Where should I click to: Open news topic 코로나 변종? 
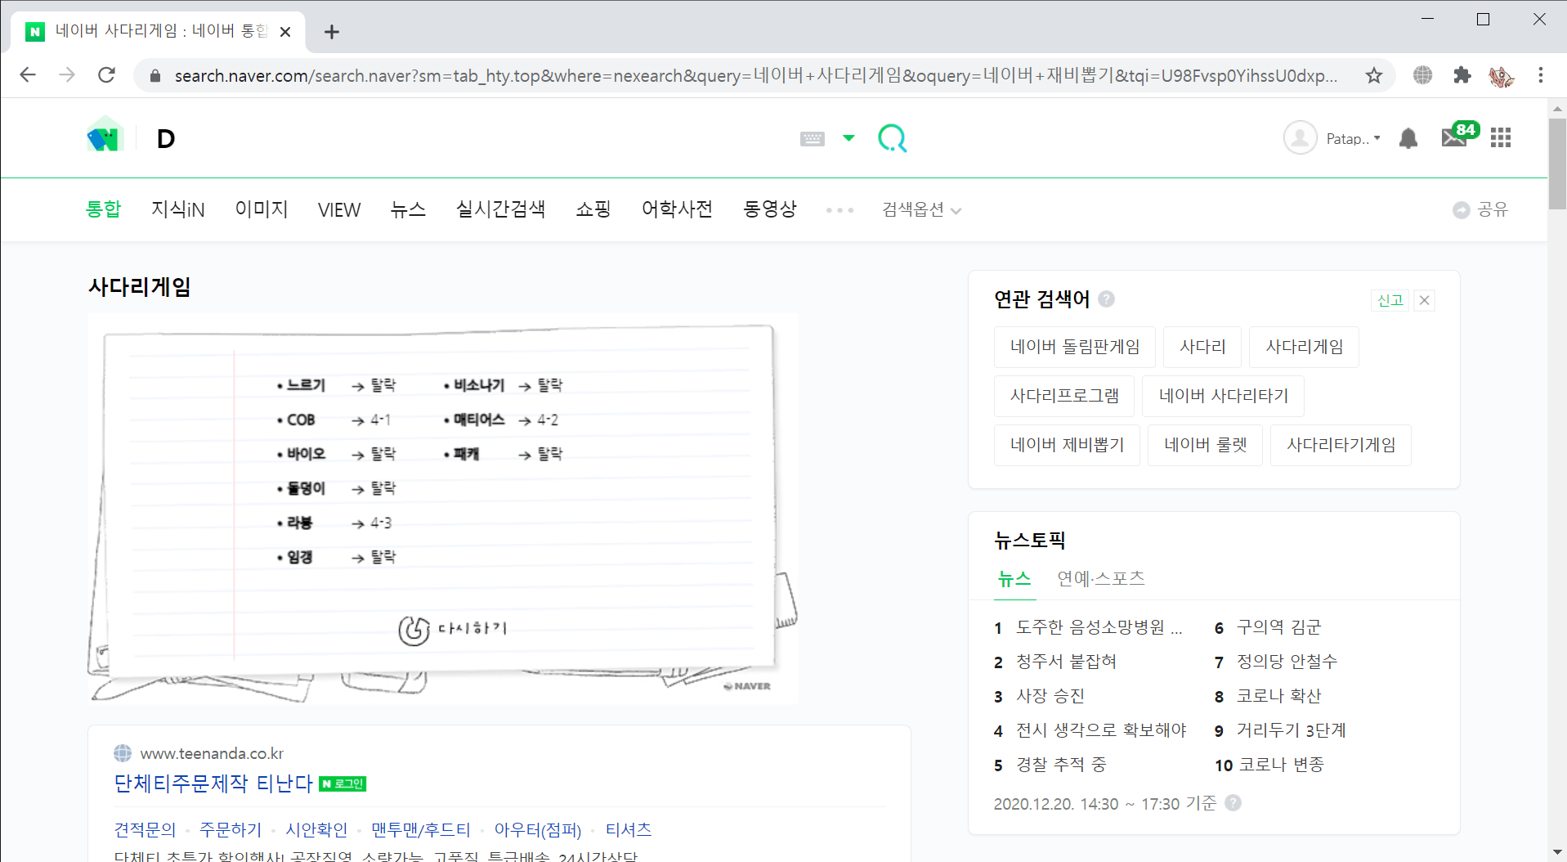point(1282,765)
